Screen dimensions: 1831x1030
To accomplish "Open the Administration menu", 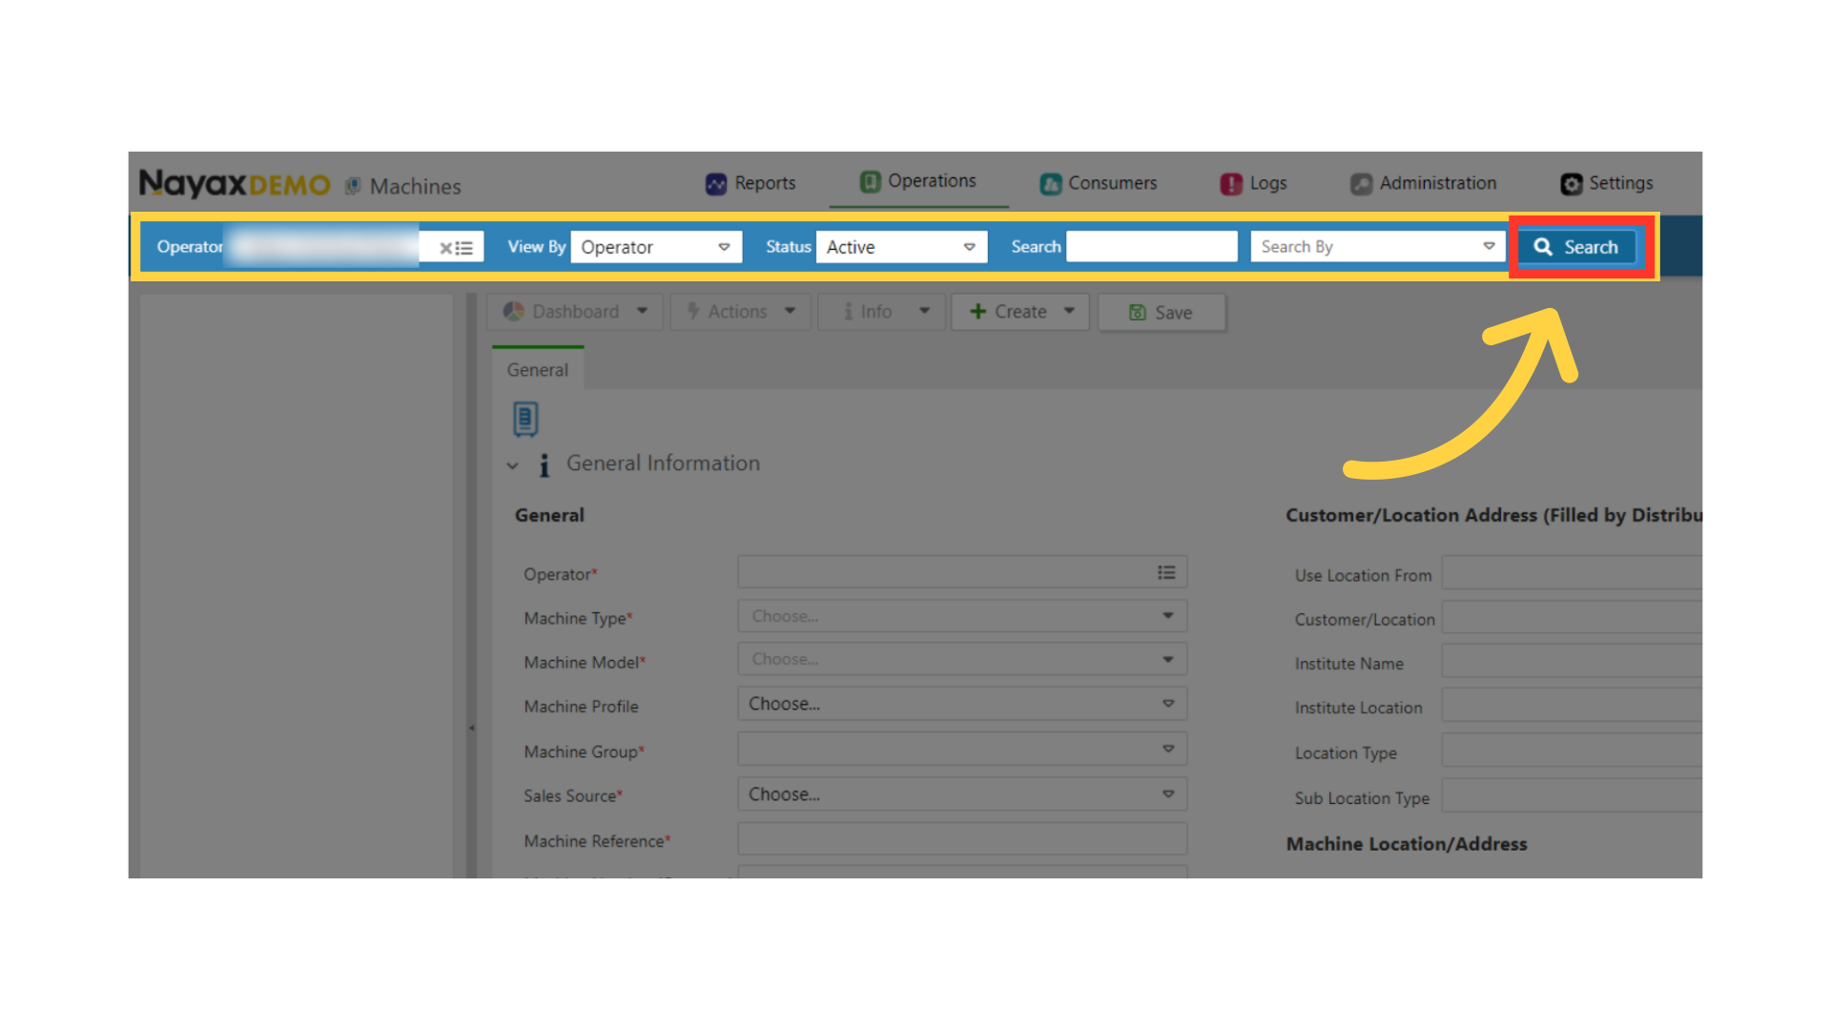I will point(1424,183).
